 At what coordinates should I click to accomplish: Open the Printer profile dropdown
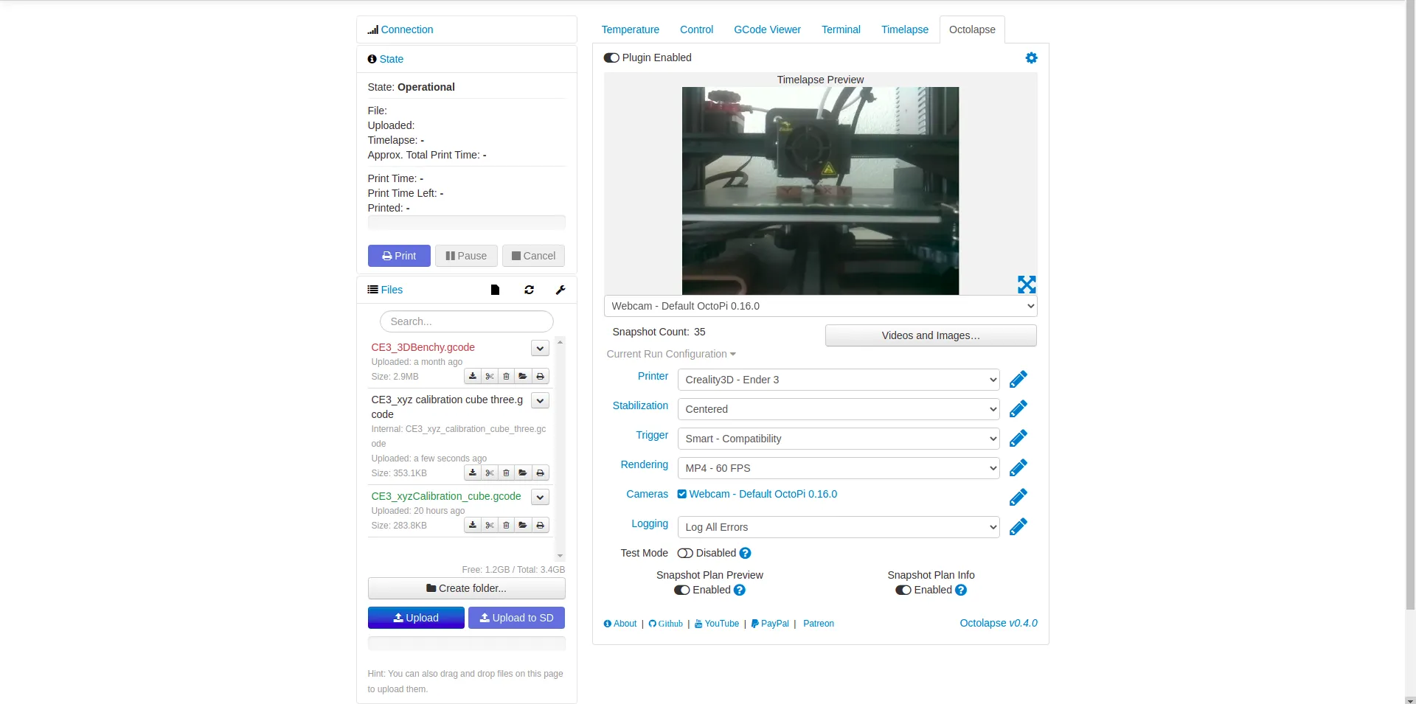[839, 380]
